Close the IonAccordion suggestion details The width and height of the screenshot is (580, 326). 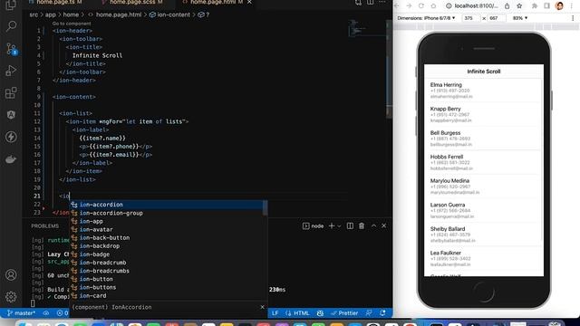click(262, 307)
